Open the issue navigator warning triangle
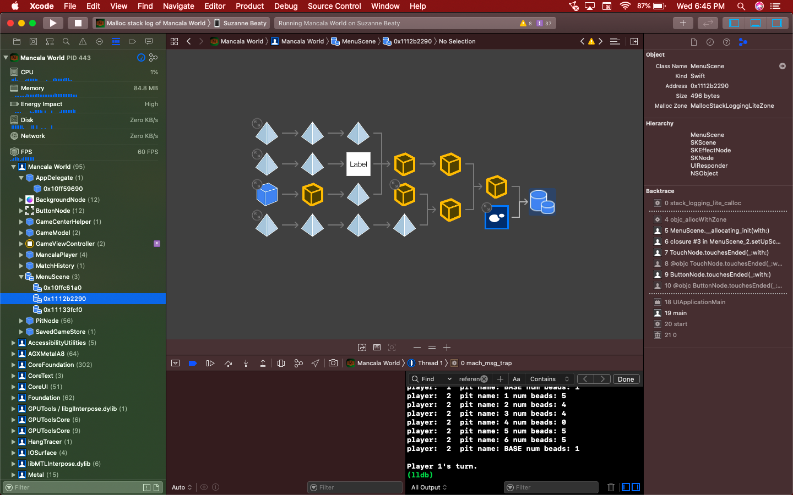Screen dimensions: 793x495 pos(83,41)
